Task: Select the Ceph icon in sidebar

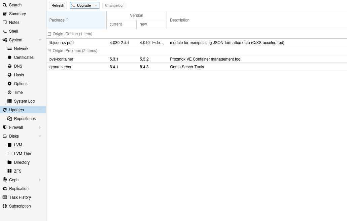Action: click(5, 180)
